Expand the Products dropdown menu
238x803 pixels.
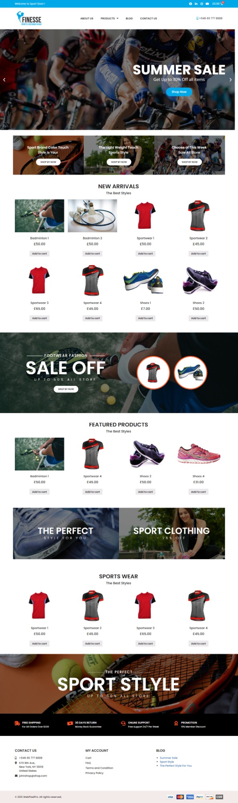(x=109, y=18)
